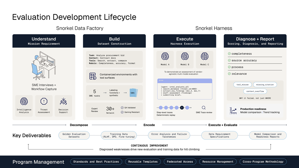Select the Build header card
The width and height of the screenshot is (299, 168).
tap(115, 41)
